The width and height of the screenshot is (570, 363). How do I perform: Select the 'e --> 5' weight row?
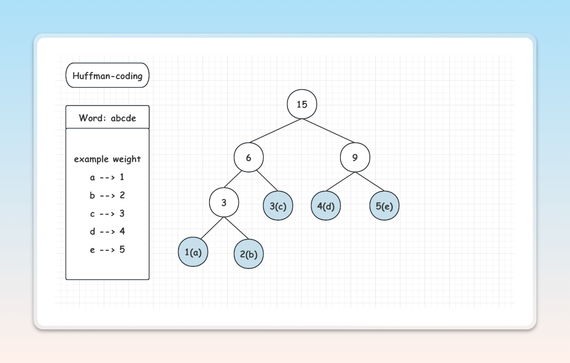point(107,250)
